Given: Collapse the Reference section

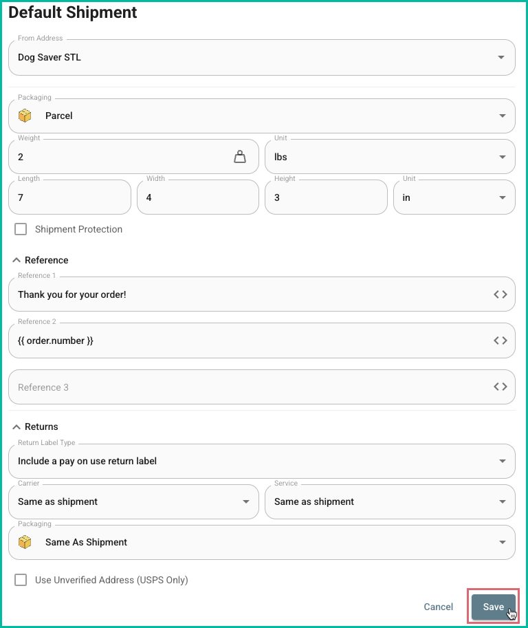Looking at the screenshot, I should point(15,259).
